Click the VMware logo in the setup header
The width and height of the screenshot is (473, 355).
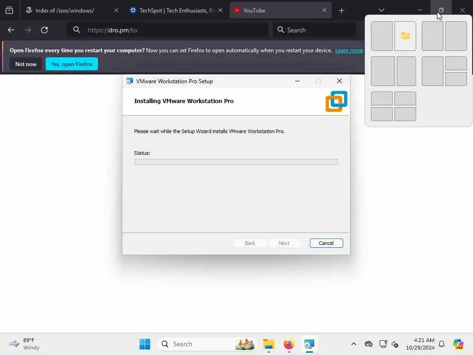point(336,101)
